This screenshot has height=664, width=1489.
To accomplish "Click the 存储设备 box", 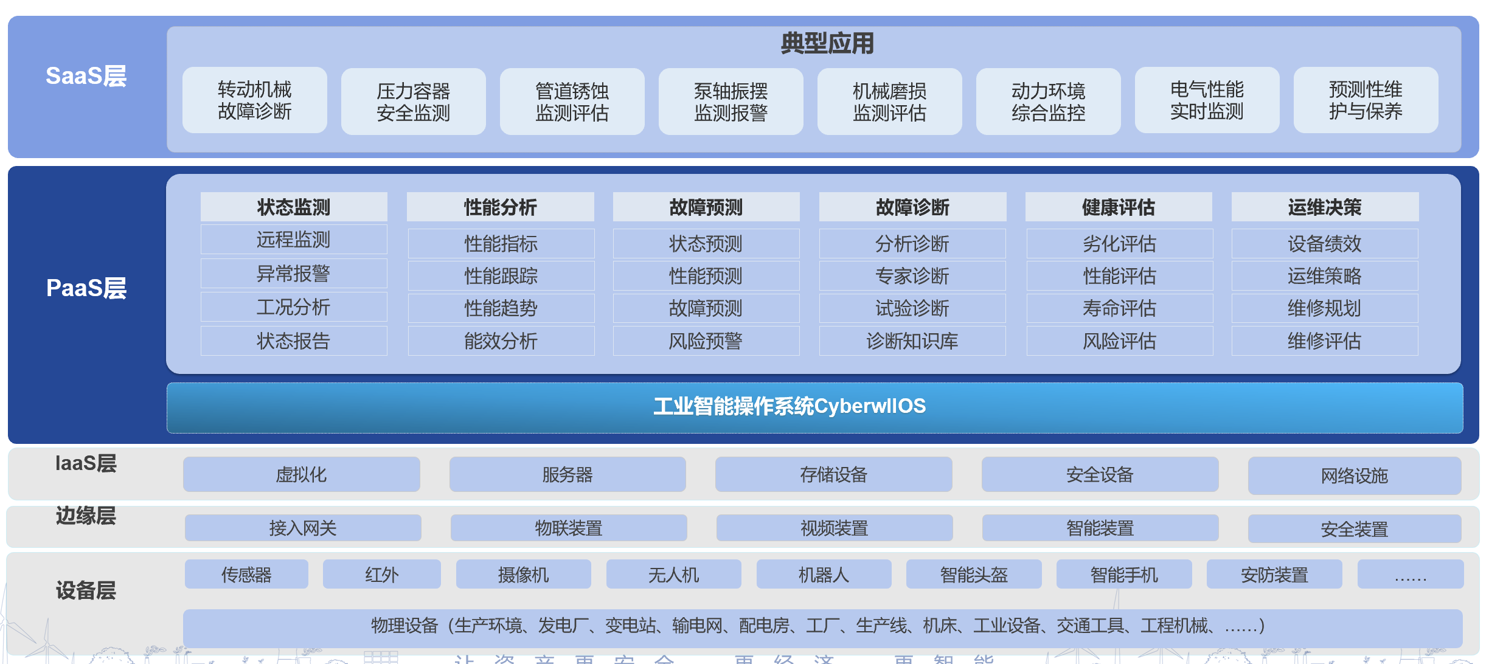I will [833, 474].
